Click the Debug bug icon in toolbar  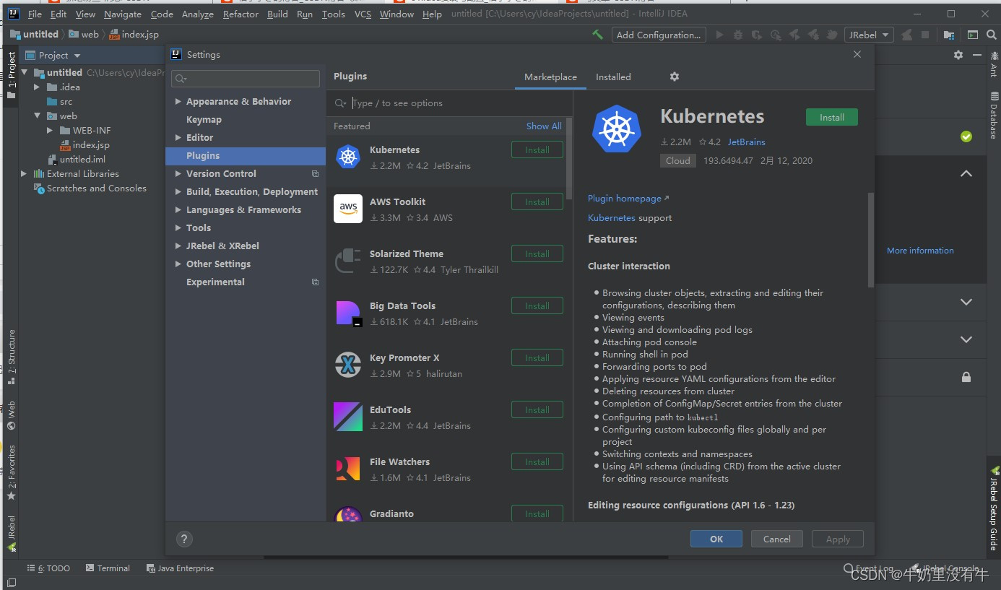tap(738, 35)
